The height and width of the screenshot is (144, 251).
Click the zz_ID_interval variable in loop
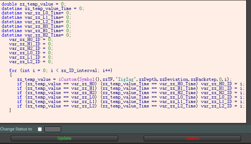(79, 71)
